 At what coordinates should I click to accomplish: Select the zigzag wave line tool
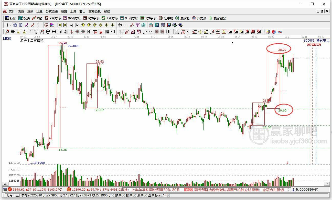150,32
